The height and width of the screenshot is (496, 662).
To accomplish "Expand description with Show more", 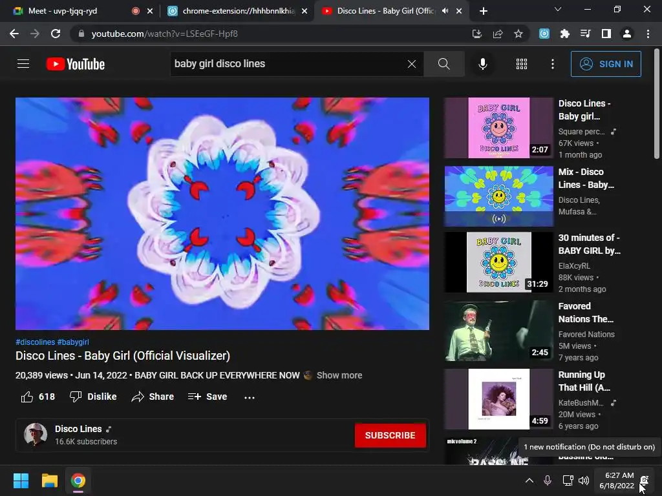I will click(339, 375).
